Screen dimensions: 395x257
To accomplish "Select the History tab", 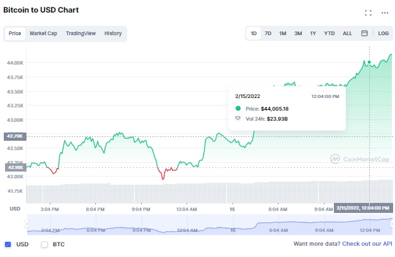I will tap(113, 33).
